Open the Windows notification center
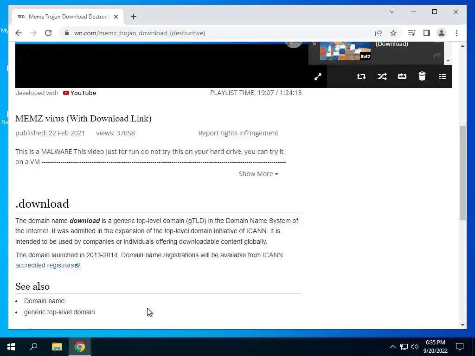 point(460,347)
